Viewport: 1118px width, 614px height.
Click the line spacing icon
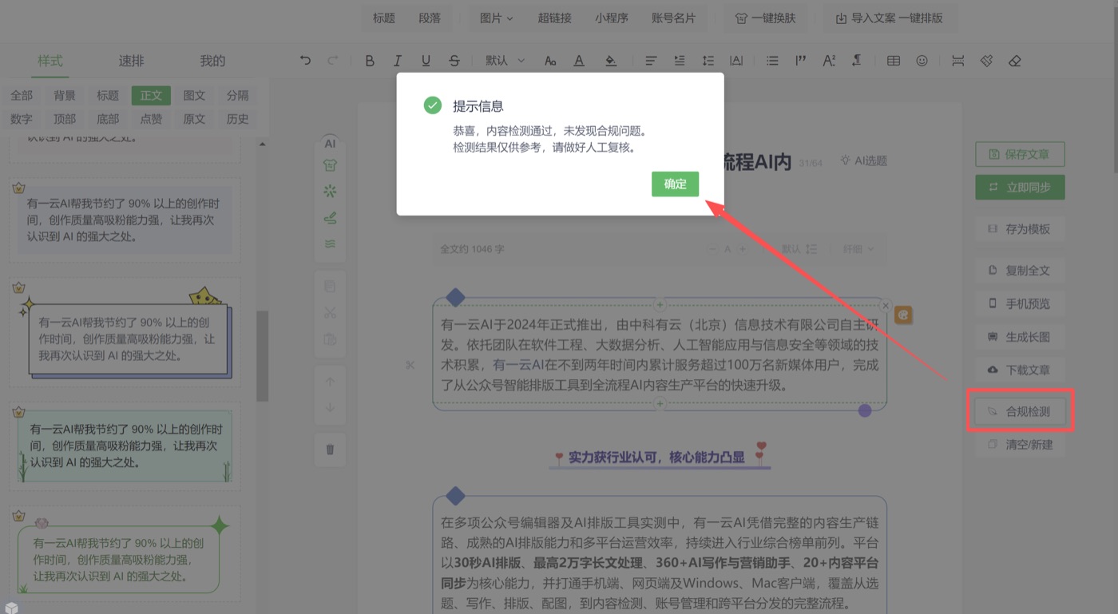pos(708,61)
